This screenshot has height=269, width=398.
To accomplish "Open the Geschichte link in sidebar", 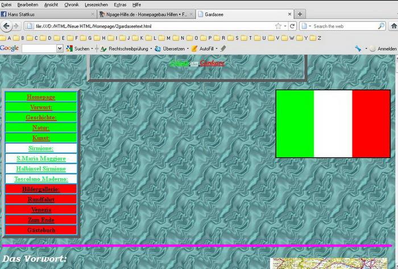I will pyautogui.click(x=41, y=117).
